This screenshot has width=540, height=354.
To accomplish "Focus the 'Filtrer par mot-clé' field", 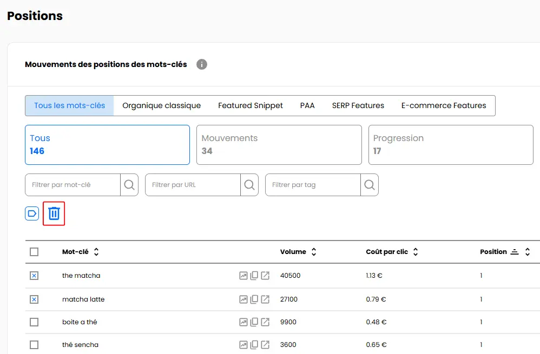I will tap(73, 185).
